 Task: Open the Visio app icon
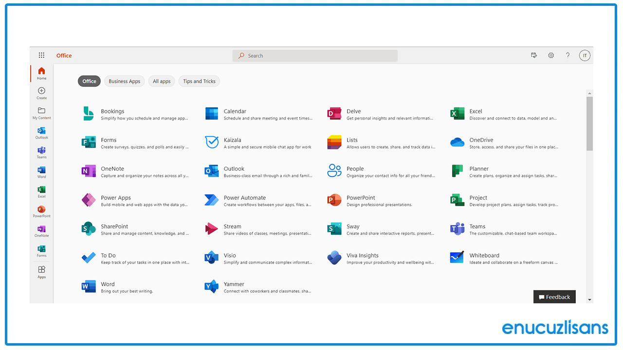(x=212, y=258)
